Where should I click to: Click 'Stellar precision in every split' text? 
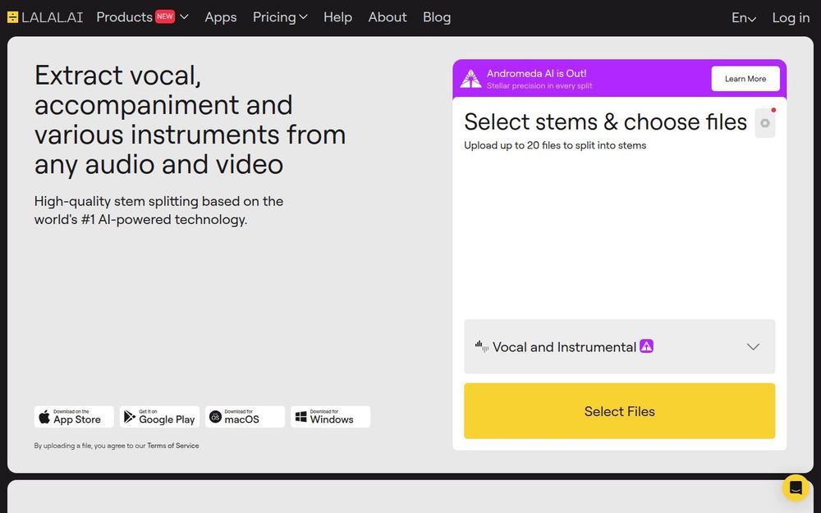(539, 86)
